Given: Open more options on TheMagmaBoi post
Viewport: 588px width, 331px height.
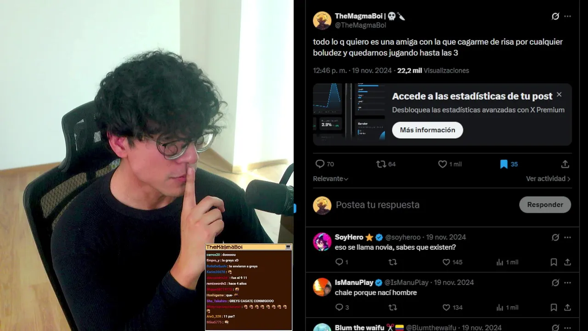Looking at the screenshot, I should [x=568, y=17].
